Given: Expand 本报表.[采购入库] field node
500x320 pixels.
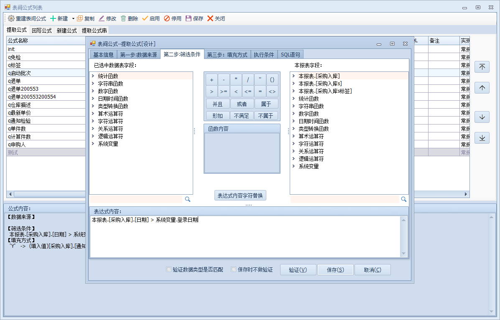Looking at the screenshot, I should pos(293,76).
